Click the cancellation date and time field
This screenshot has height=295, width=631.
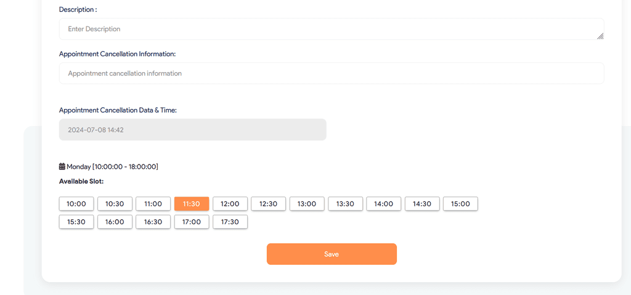[x=192, y=130]
